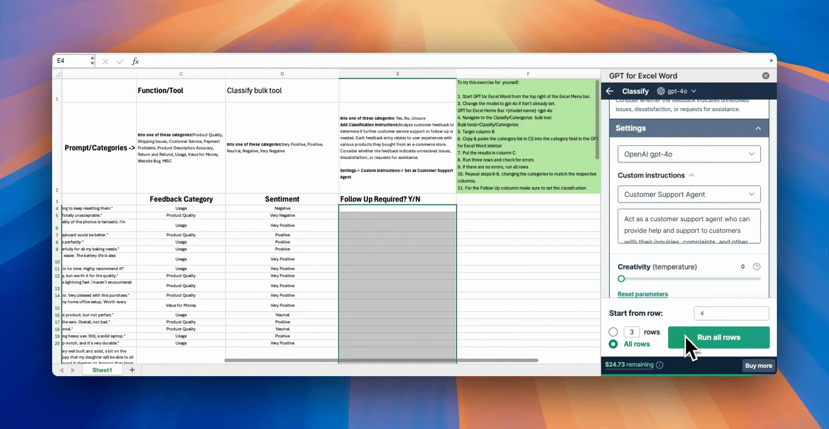Select the Prompt/Categories -> cell

tap(99, 148)
